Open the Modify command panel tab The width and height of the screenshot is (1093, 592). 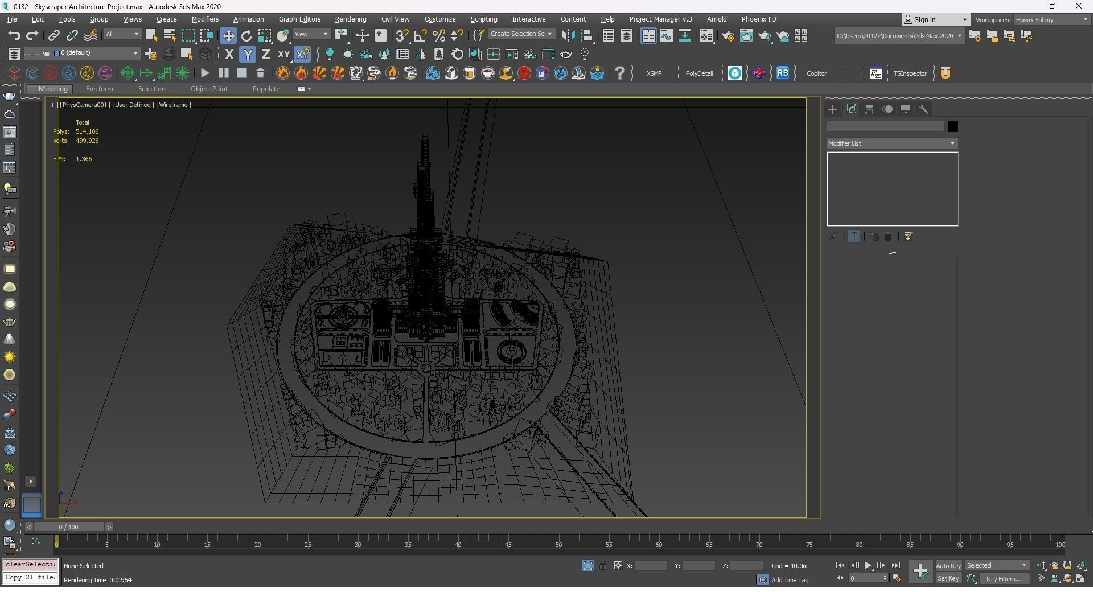point(851,109)
